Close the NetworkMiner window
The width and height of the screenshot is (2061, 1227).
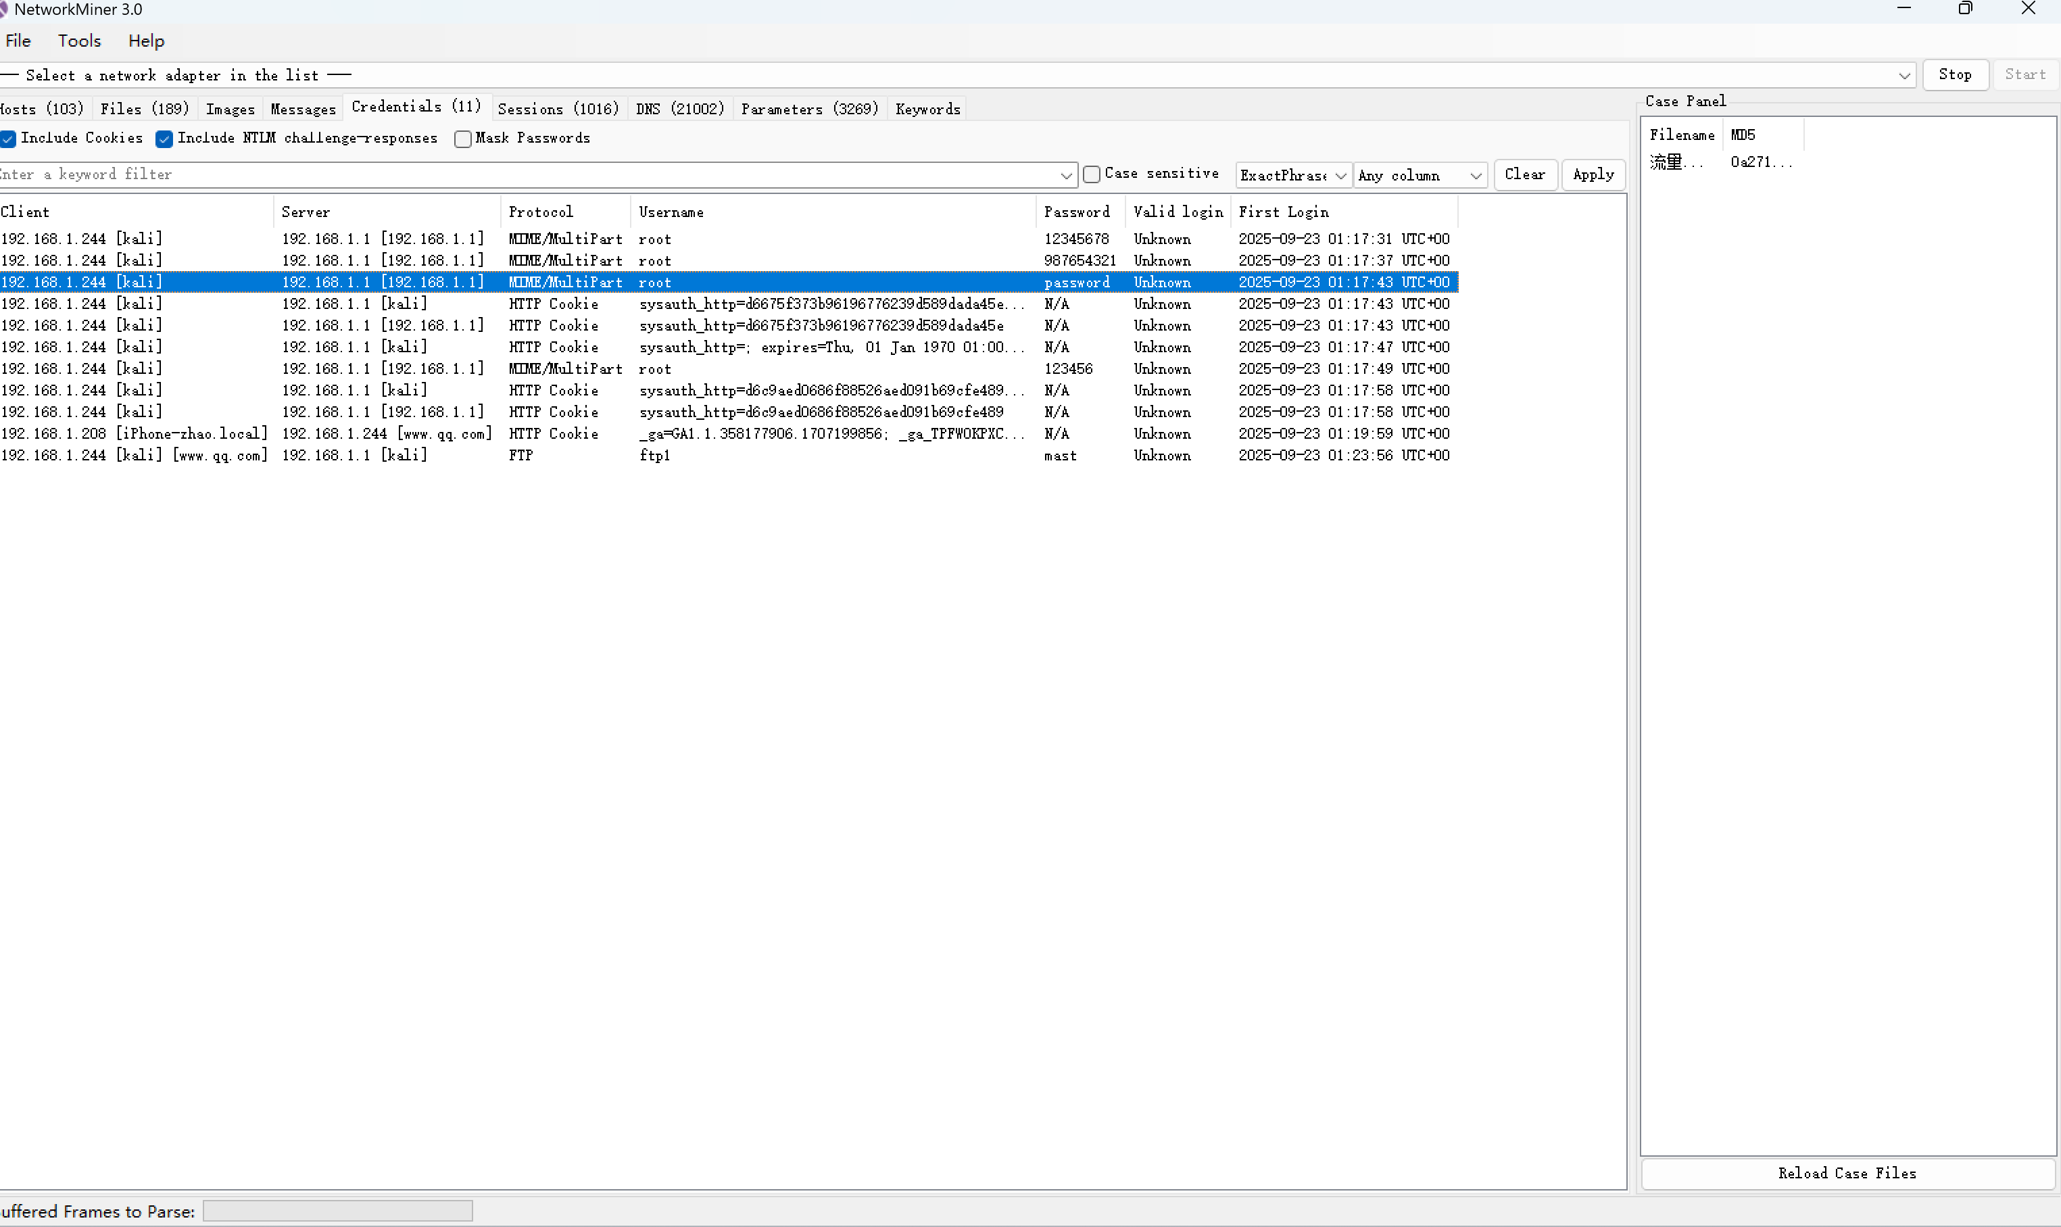pos(2028,9)
